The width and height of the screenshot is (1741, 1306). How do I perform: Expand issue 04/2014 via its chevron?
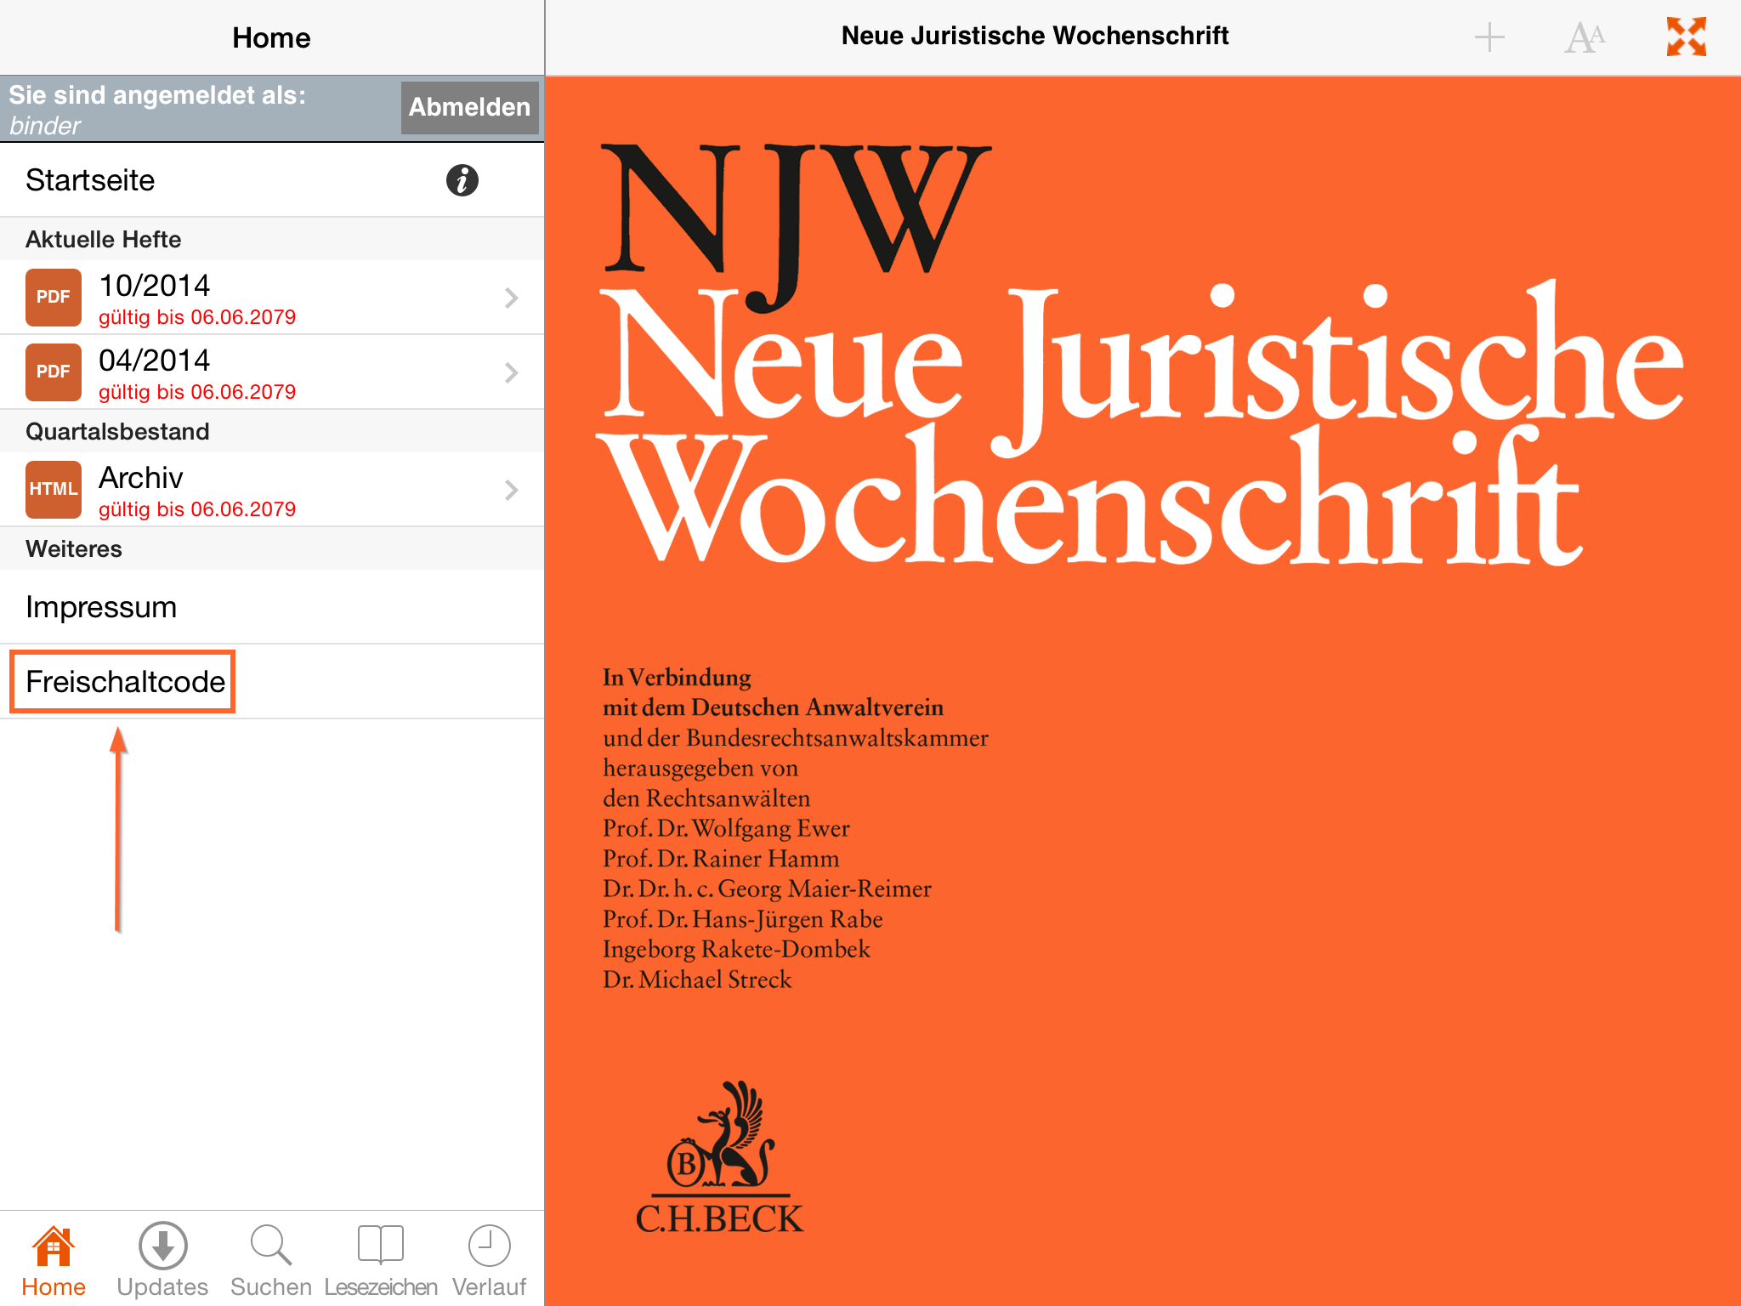click(x=511, y=372)
